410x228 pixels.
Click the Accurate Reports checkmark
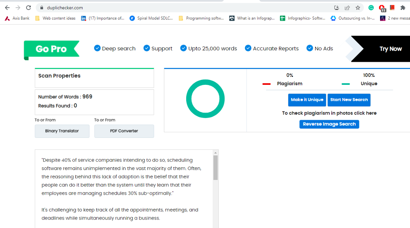248,48
